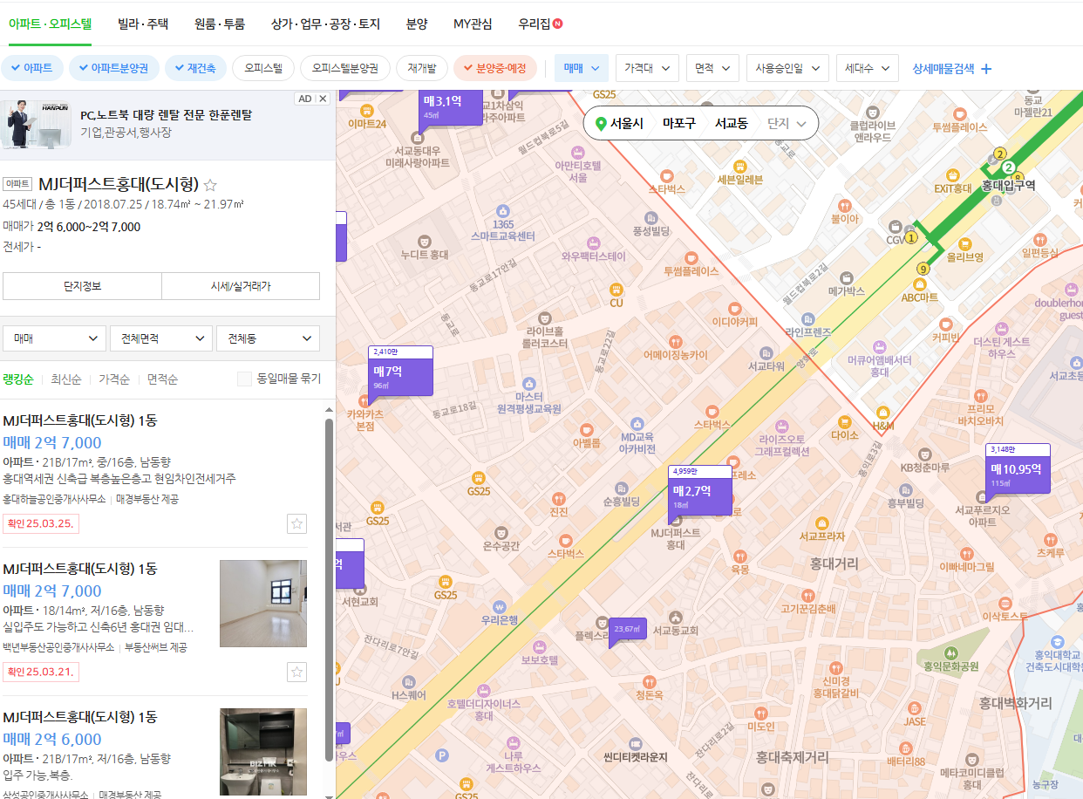Sort listings by 랭킹순
The height and width of the screenshot is (799, 1083).
[x=18, y=379]
